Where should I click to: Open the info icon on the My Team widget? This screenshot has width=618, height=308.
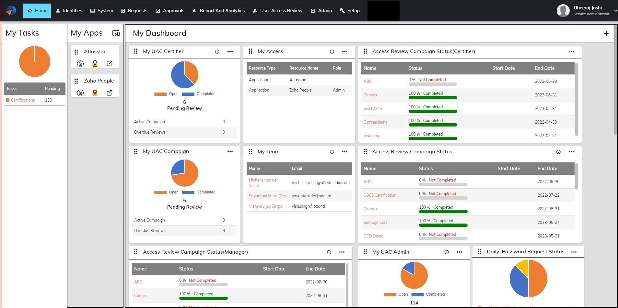tap(332, 152)
